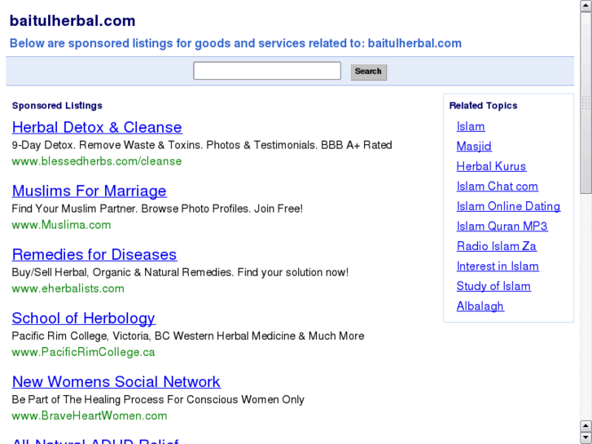The height and width of the screenshot is (444, 592).
Task: Click the search text input field
Action: click(266, 72)
